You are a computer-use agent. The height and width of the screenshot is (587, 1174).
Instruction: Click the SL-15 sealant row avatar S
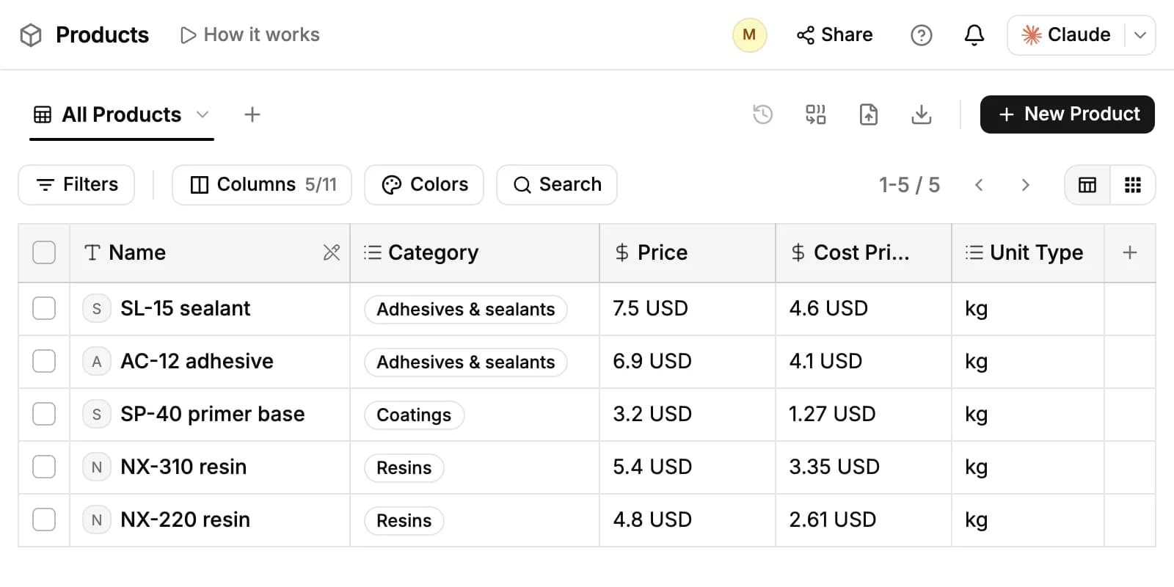click(97, 309)
